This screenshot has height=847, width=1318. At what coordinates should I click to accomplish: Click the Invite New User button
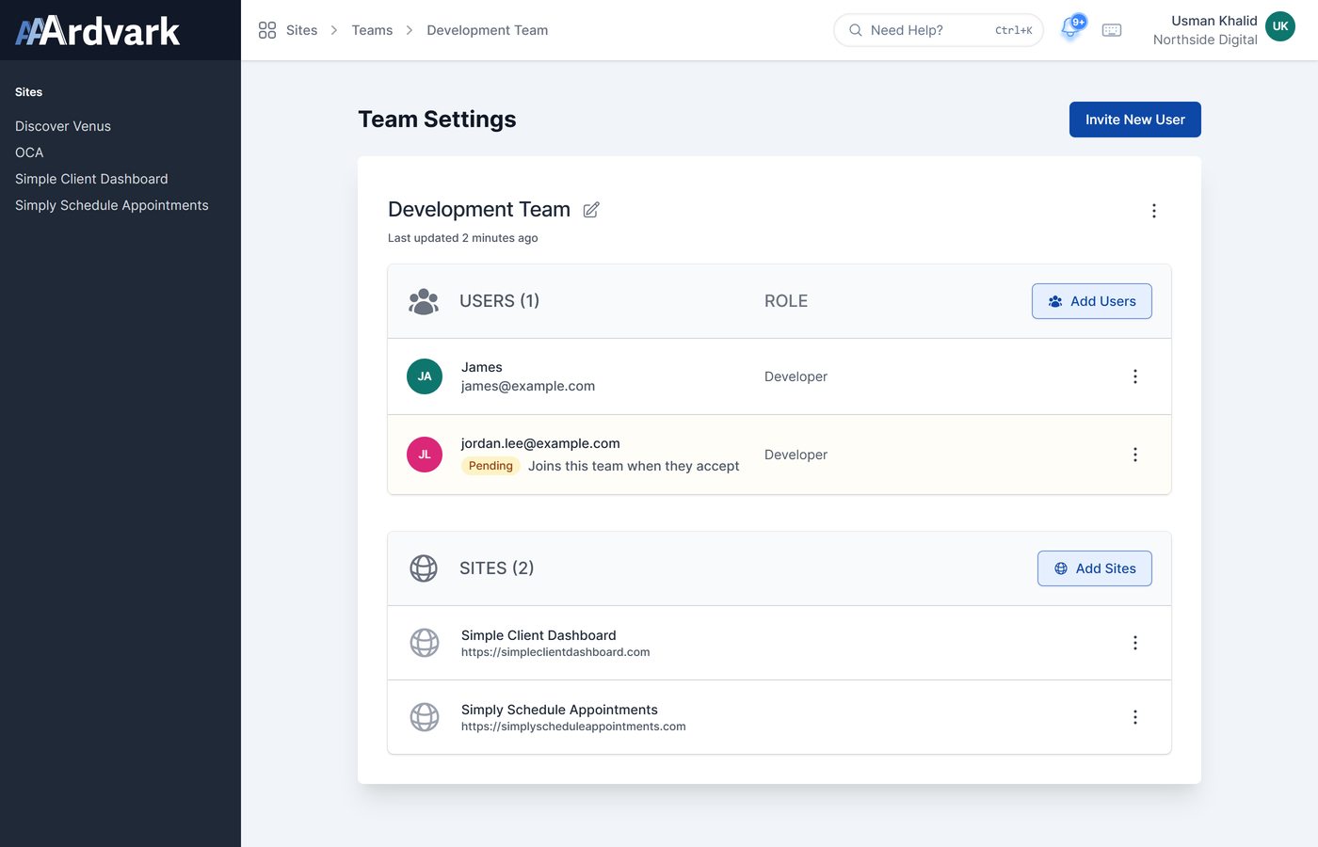point(1135,120)
